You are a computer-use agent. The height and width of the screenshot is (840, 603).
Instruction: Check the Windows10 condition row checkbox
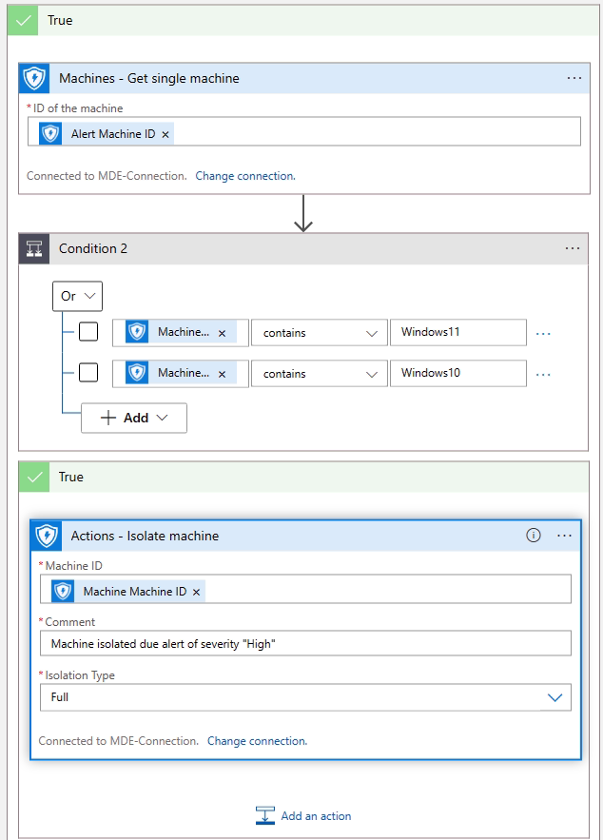[x=88, y=373]
